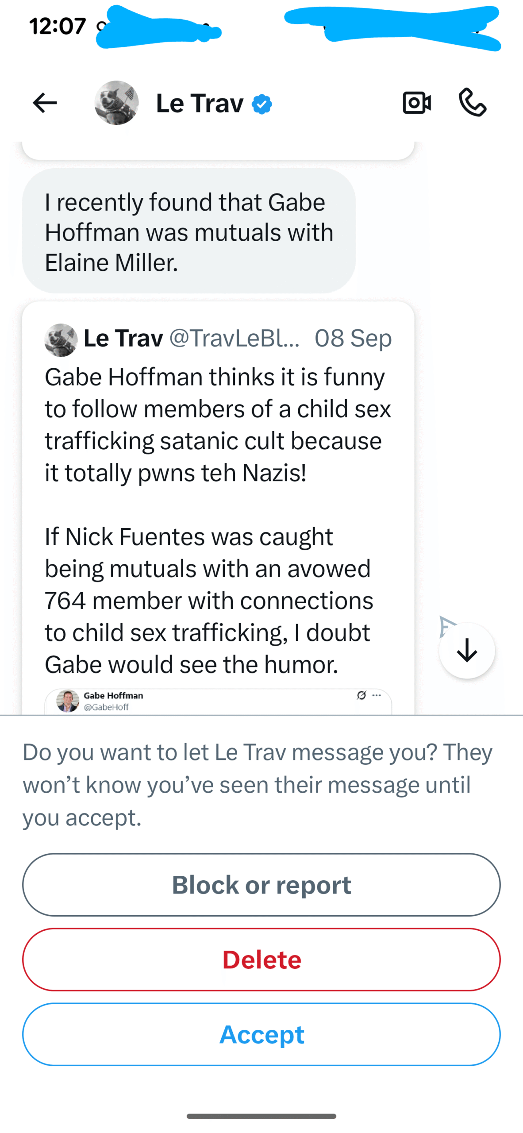
Task: Jump to latest message with the down arrow
Action: [x=467, y=650]
